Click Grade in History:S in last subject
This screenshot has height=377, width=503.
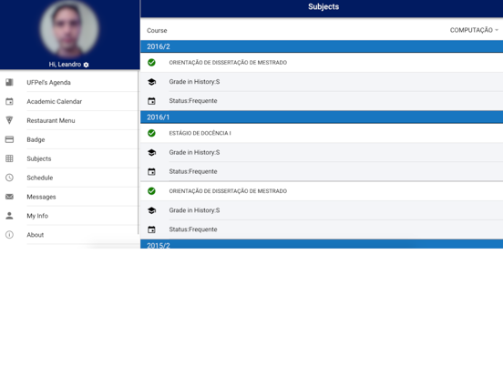[x=194, y=210]
